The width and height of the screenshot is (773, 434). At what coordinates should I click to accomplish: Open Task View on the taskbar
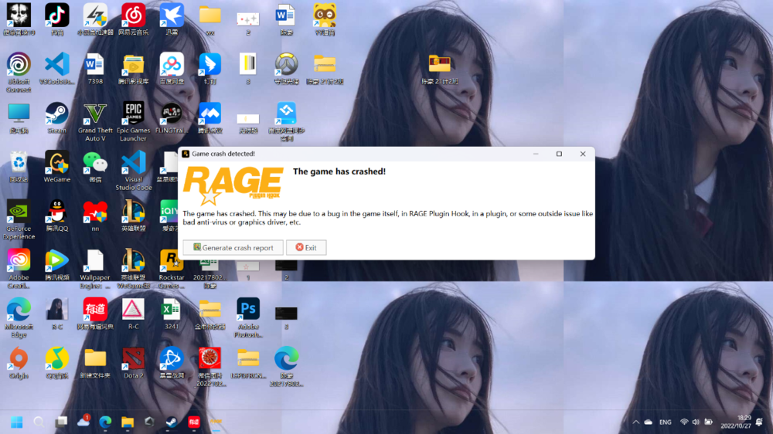coord(61,422)
